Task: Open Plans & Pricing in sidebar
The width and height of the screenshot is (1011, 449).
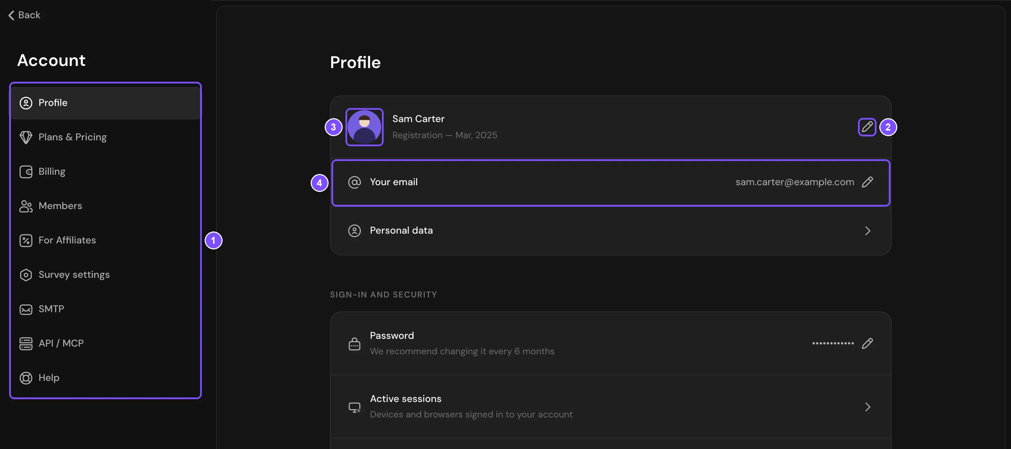Action: coord(105,137)
